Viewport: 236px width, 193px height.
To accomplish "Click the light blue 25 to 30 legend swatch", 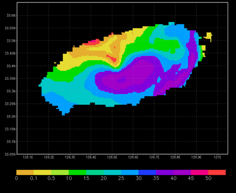I will 130,172.
